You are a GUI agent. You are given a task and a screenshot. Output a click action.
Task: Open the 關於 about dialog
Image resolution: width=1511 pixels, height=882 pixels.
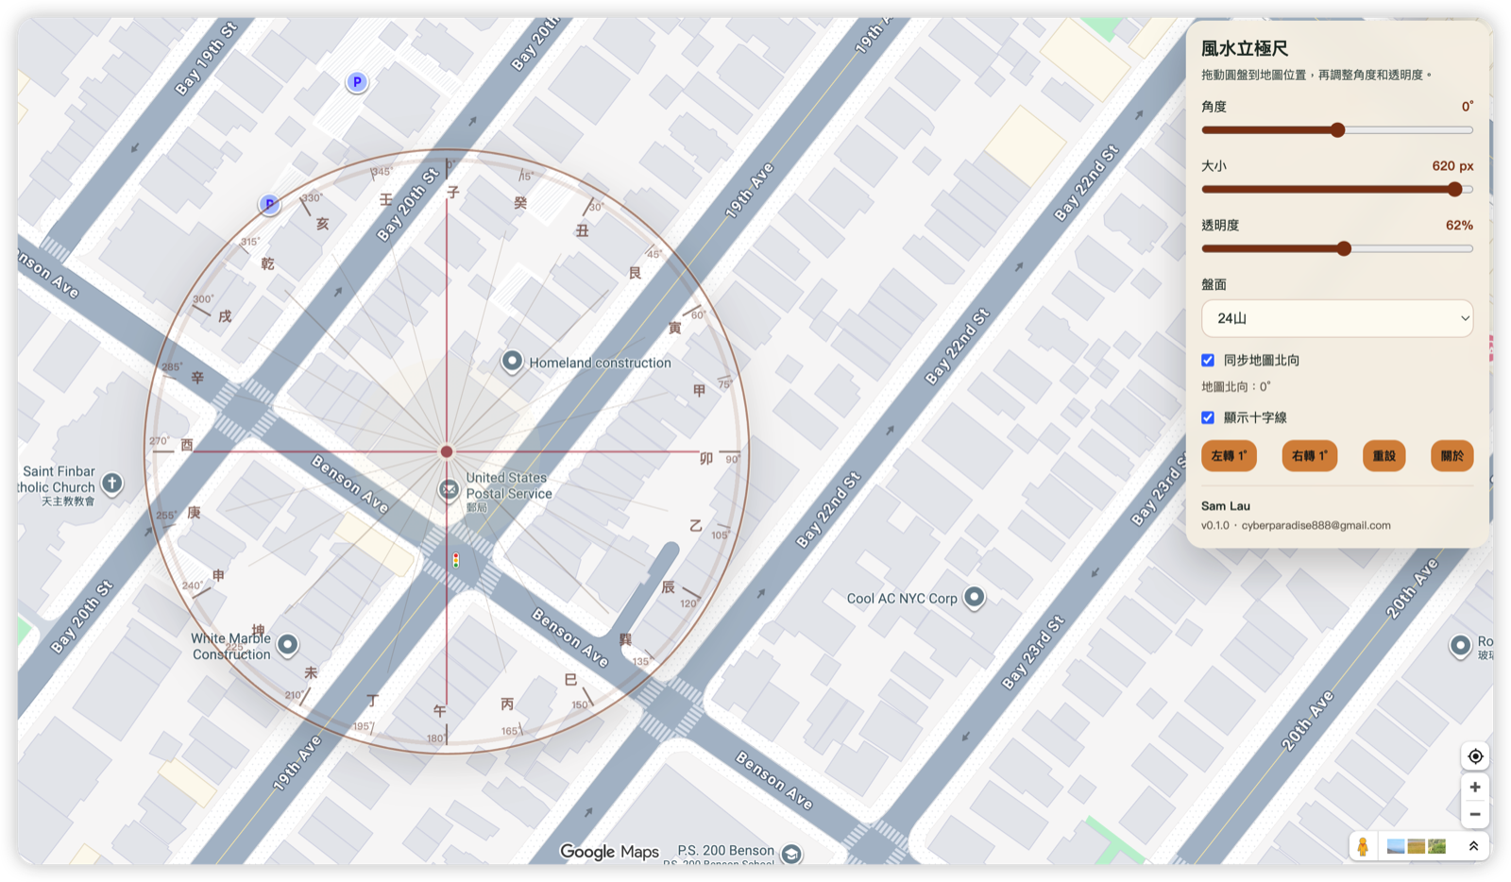tap(1452, 455)
